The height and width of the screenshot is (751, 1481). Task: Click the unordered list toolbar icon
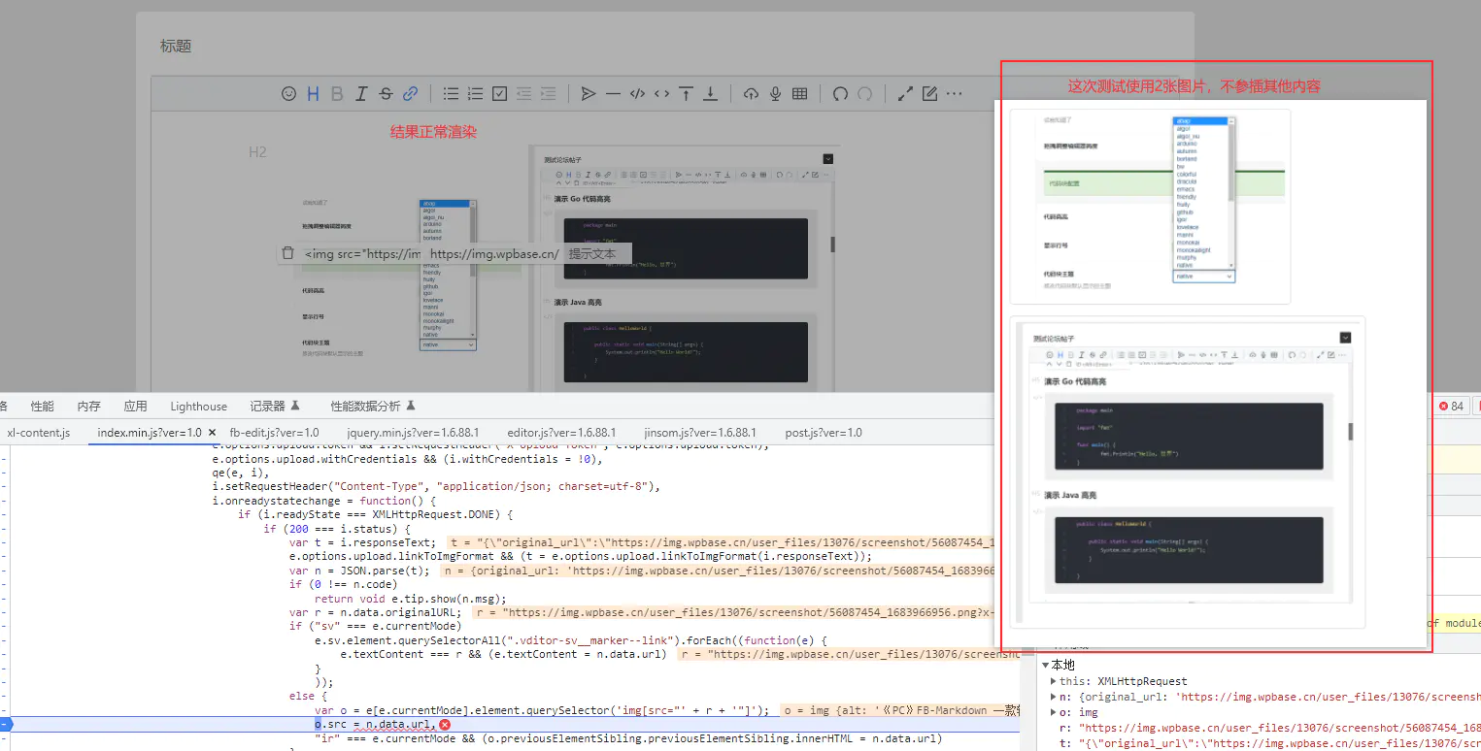tap(452, 94)
